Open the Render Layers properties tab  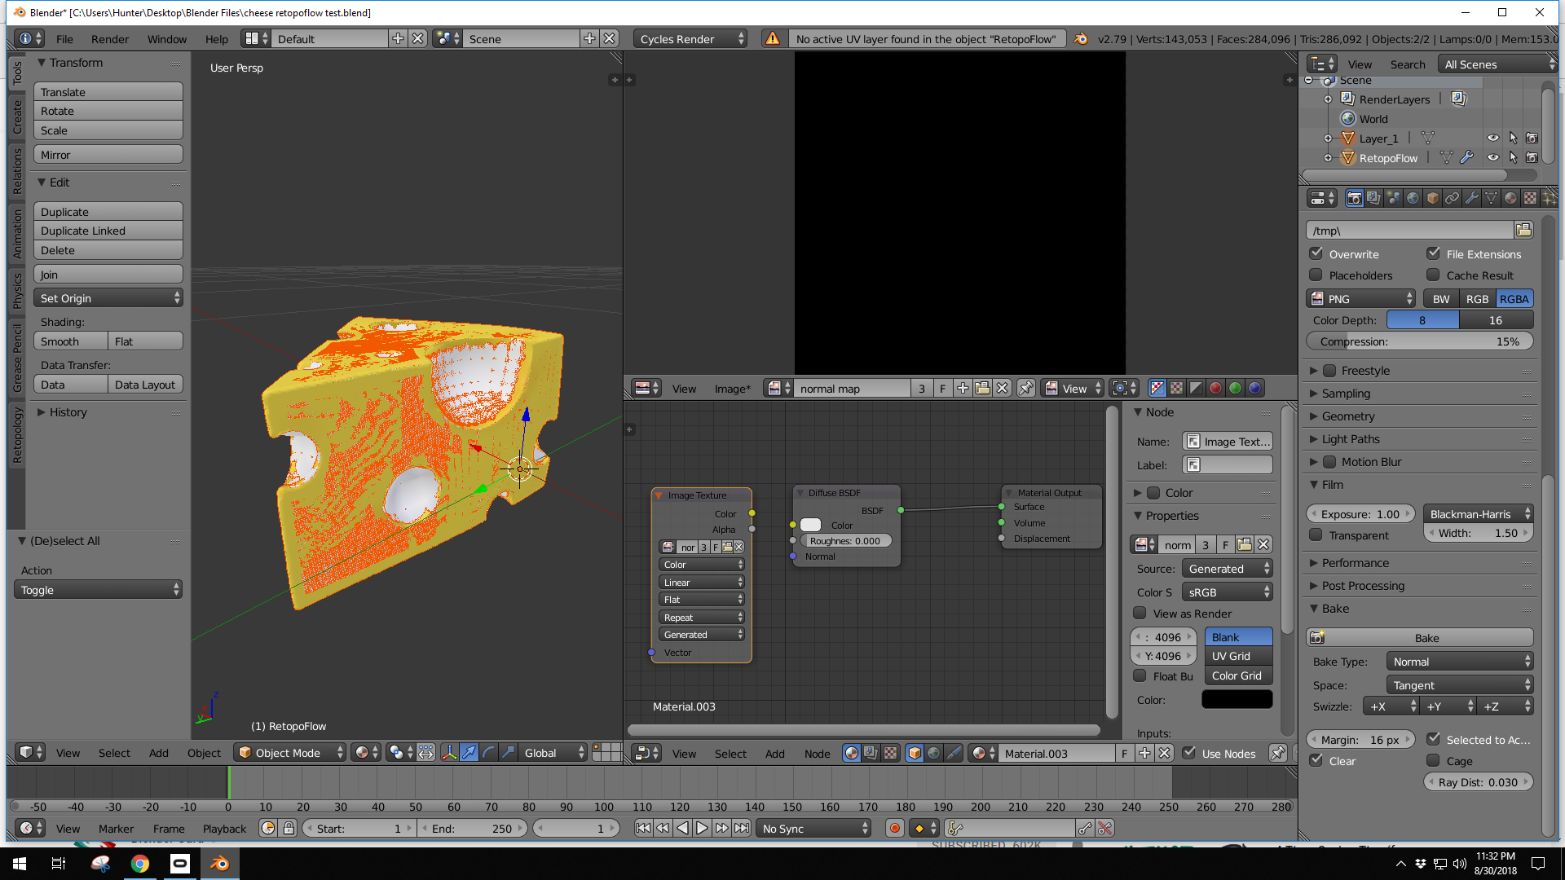coord(1373,198)
